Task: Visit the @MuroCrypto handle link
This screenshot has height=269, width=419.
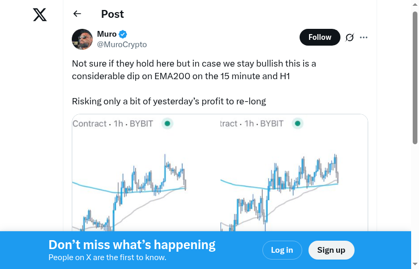Action: (122, 45)
